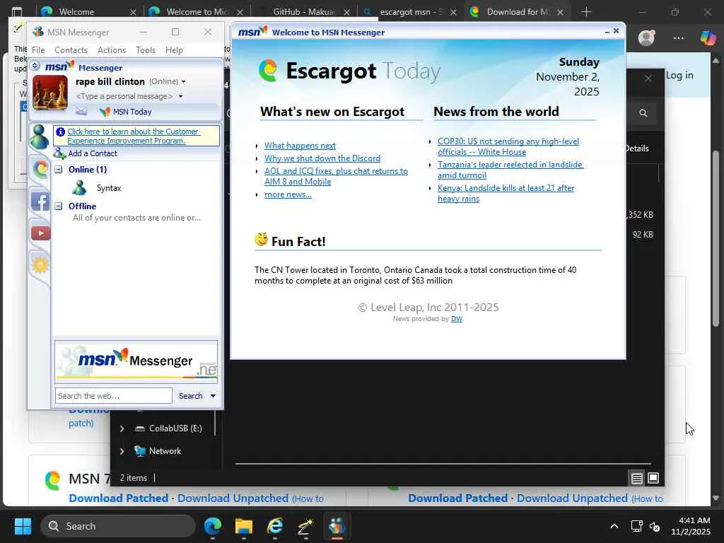Open the Actions menu in MSN Messenger
Viewport: 724px width, 543px height.
[x=111, y=50]
